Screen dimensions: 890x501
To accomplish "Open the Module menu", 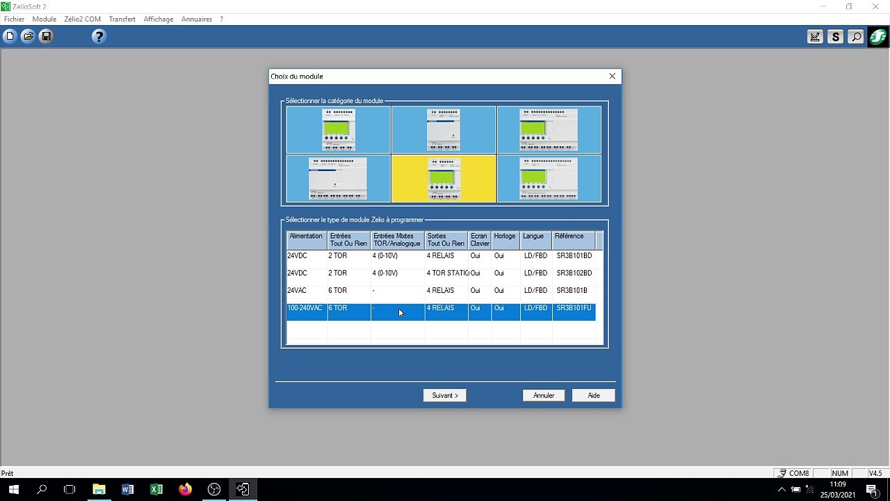I will [x=44, y=19].
